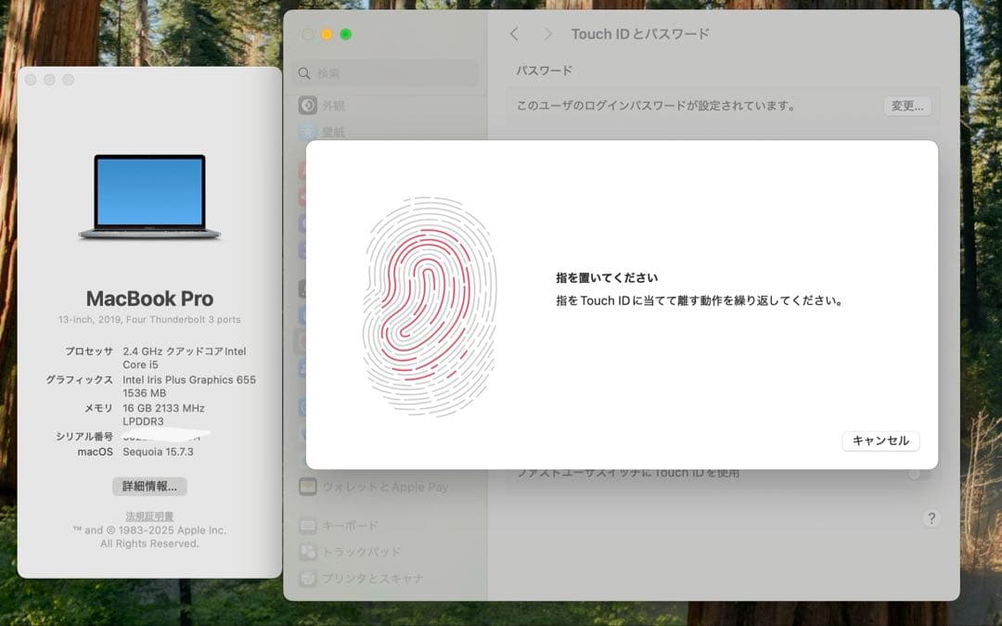Cancel the fingerprint enrollment dialog
The height and width of the screenshot is (626, 1002).
coord(880,441)
